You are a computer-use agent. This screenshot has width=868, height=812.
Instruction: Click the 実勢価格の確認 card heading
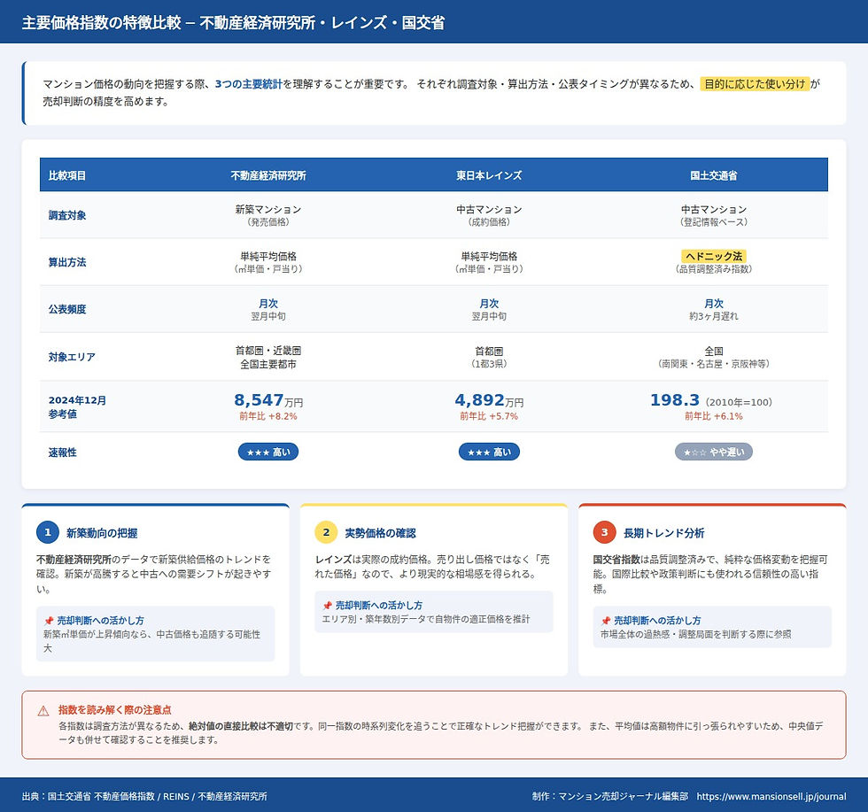tap(380, 533)
